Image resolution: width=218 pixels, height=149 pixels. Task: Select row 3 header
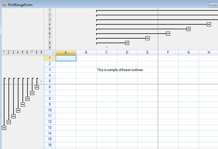[50, 70]
